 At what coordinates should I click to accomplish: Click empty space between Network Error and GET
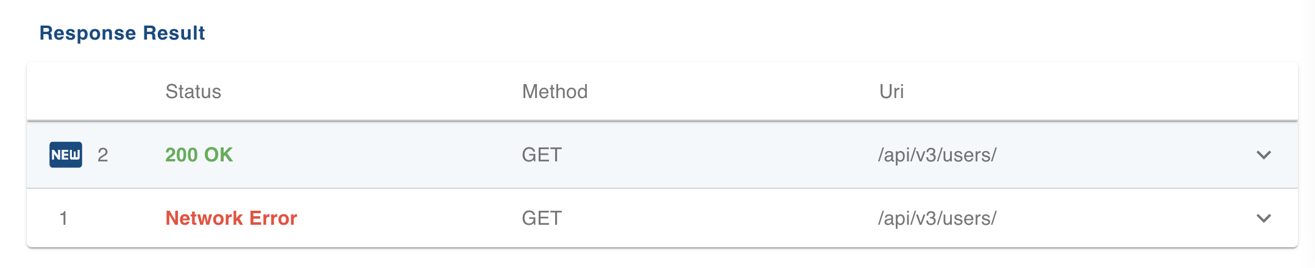point(408,218)
